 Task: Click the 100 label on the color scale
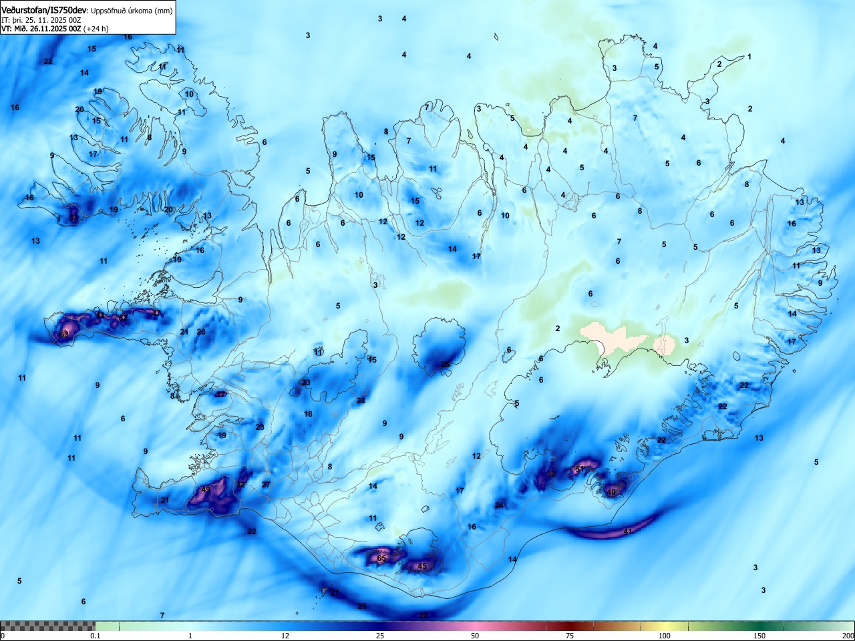point(665,636)
